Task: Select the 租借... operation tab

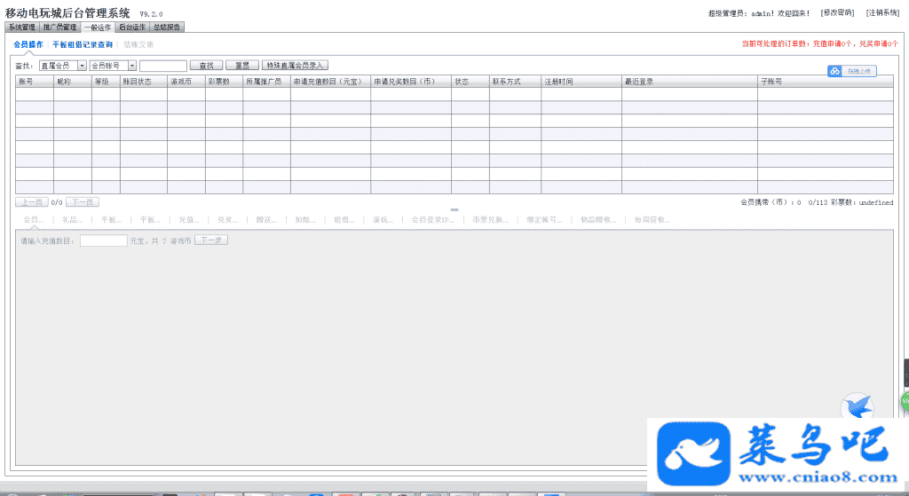Action: pos(344,220)
